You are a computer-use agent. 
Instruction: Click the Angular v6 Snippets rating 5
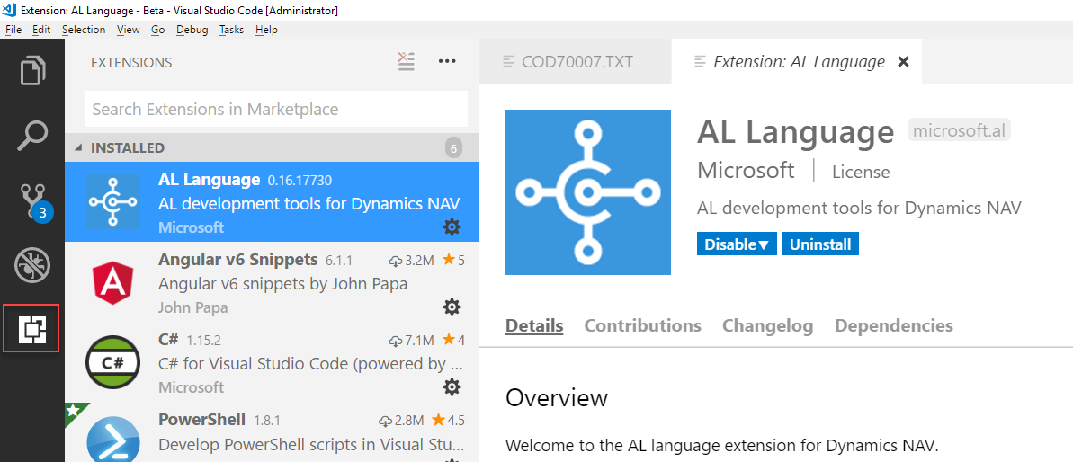click(x=453, y=261)
